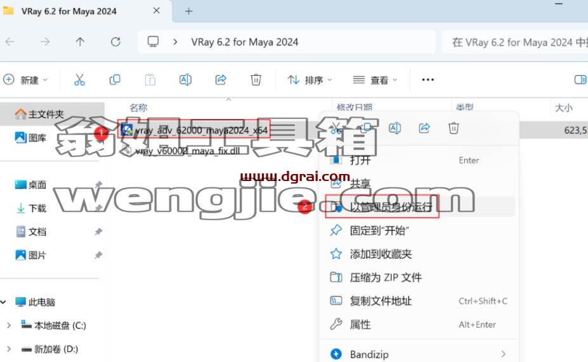This screenshot has height=362, width=588.
Task: Click Copy icon in context menu top row
Action: (x=365, y=128)
